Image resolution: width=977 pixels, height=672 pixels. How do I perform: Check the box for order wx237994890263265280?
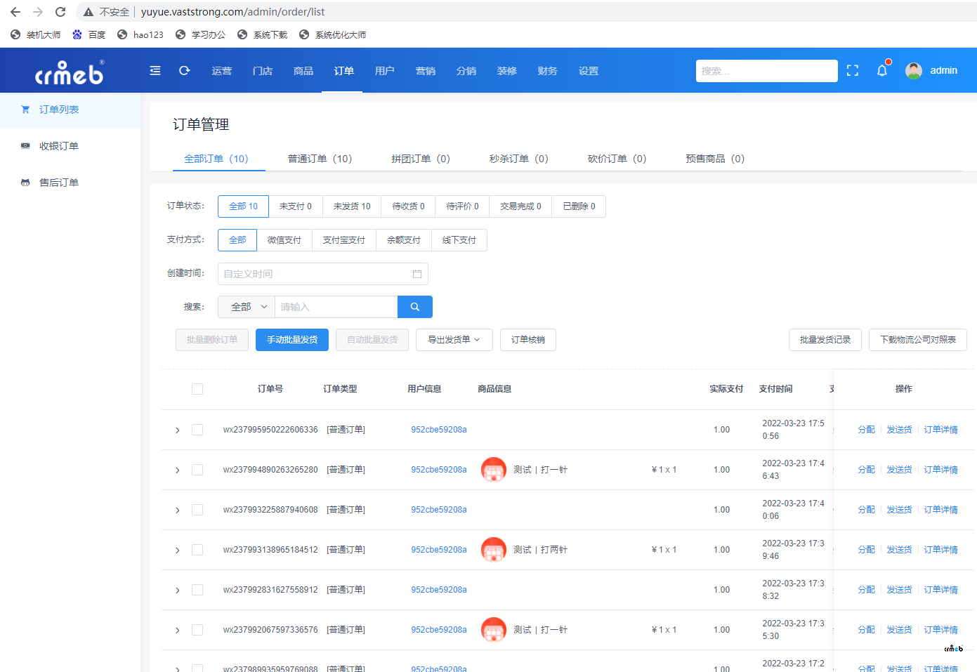coord(197,470)
